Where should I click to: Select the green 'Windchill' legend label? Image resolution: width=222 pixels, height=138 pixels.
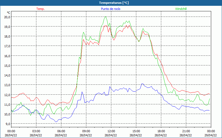[181, 9]
